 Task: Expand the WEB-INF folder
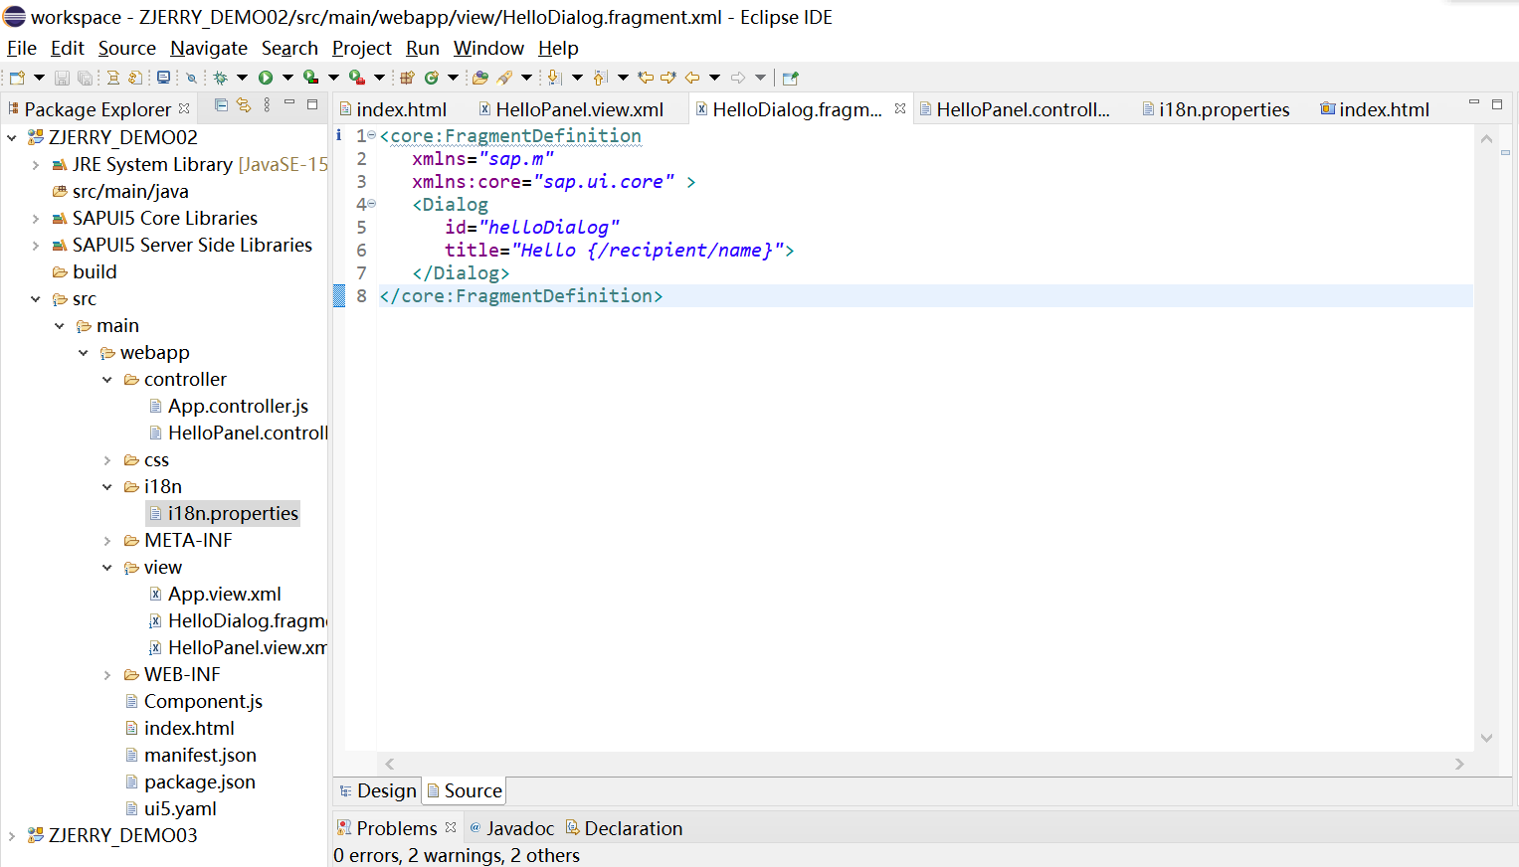pos(107,673)
